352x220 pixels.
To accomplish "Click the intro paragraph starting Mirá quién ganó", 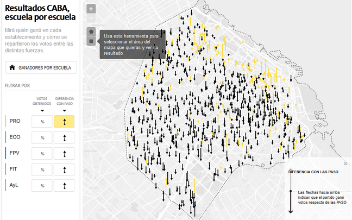I will click(39, 40).
